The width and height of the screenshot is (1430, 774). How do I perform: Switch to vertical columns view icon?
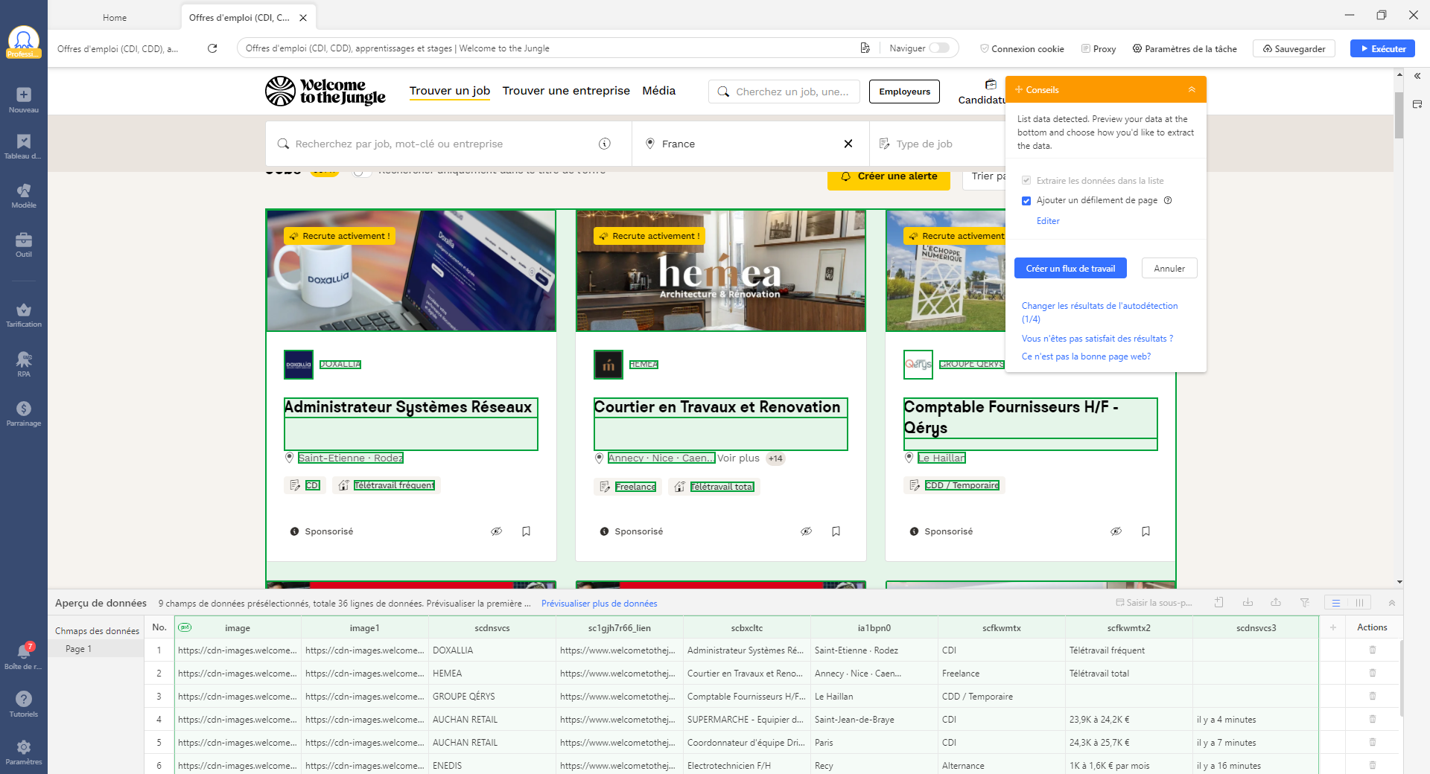[1359, 603]
